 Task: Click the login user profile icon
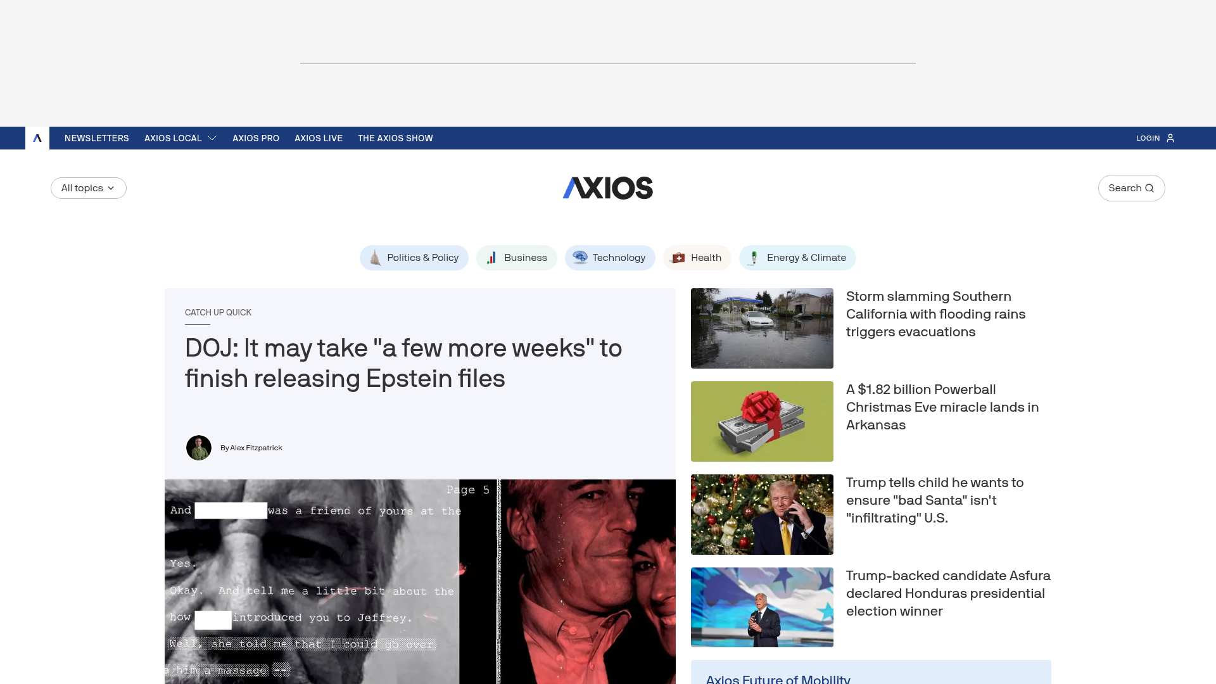1170,138
